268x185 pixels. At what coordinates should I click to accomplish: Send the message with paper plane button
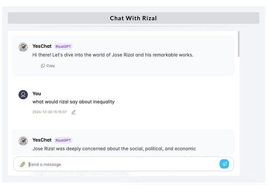click(224, 164)
